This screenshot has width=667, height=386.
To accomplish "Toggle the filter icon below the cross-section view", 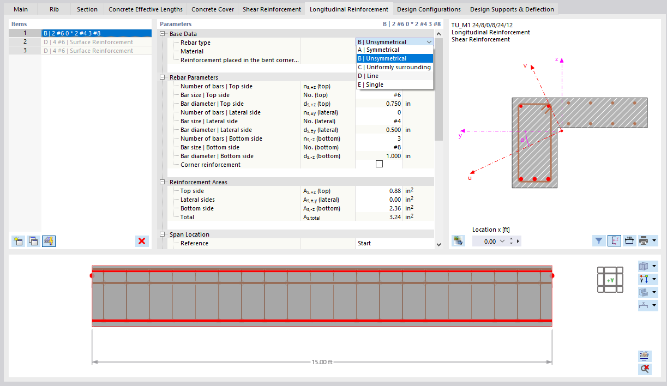I will tap(598, 240).
